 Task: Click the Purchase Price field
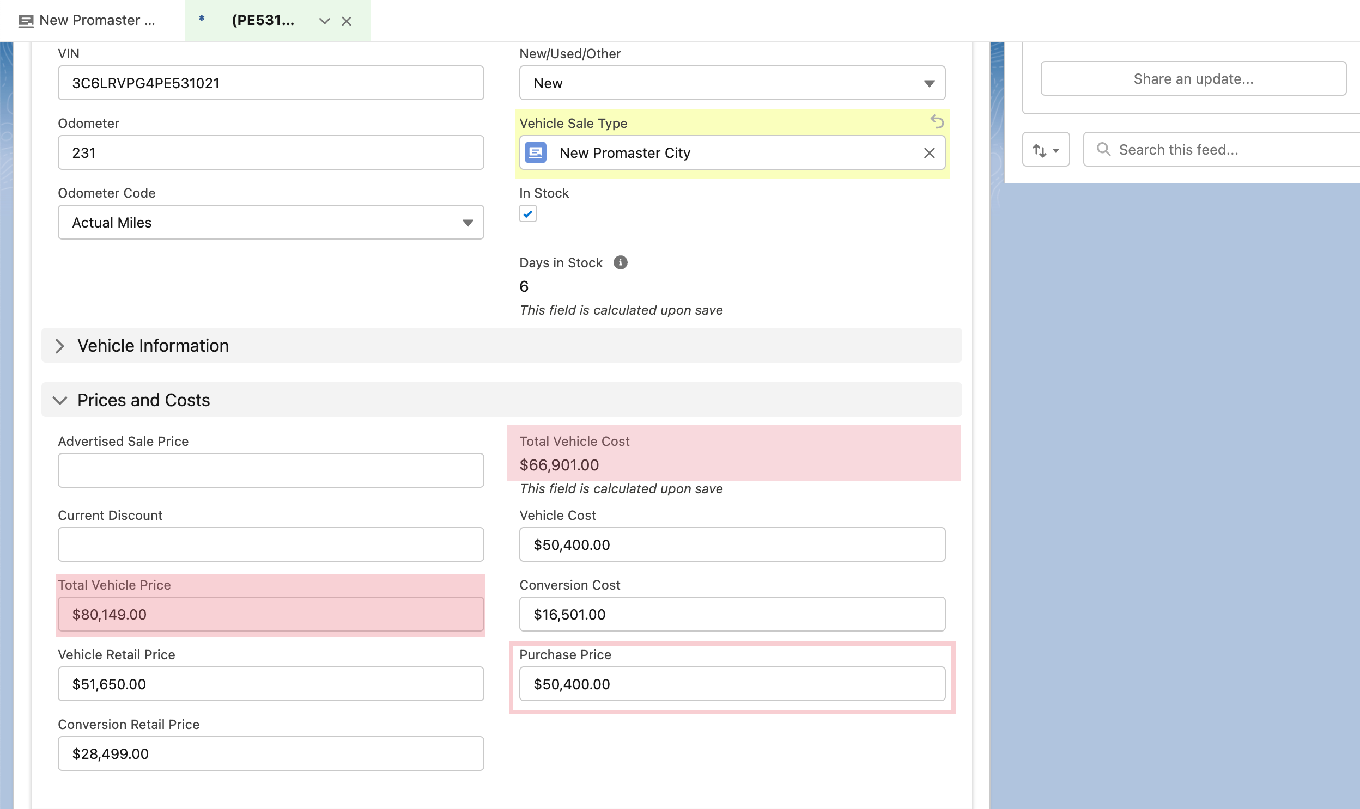732,684
